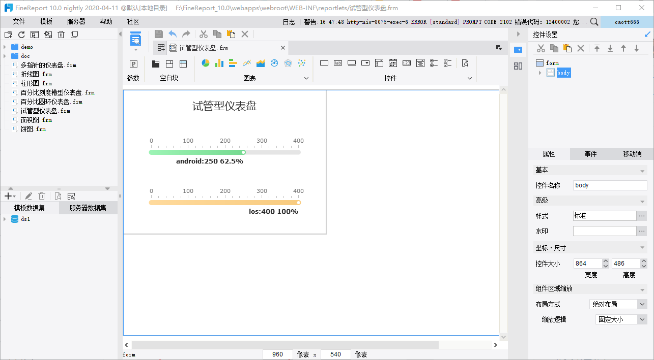Close the 试管型仪表盘.frm tab
This screenshot has width=654, height=360.
click(x=283, y=48)
